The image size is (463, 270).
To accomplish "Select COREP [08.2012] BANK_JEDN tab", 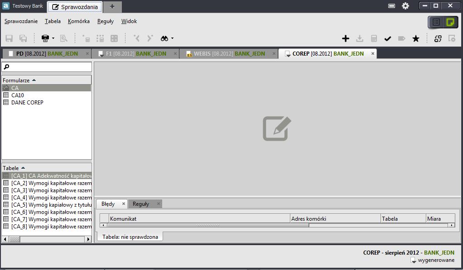I will click(328, 54).
